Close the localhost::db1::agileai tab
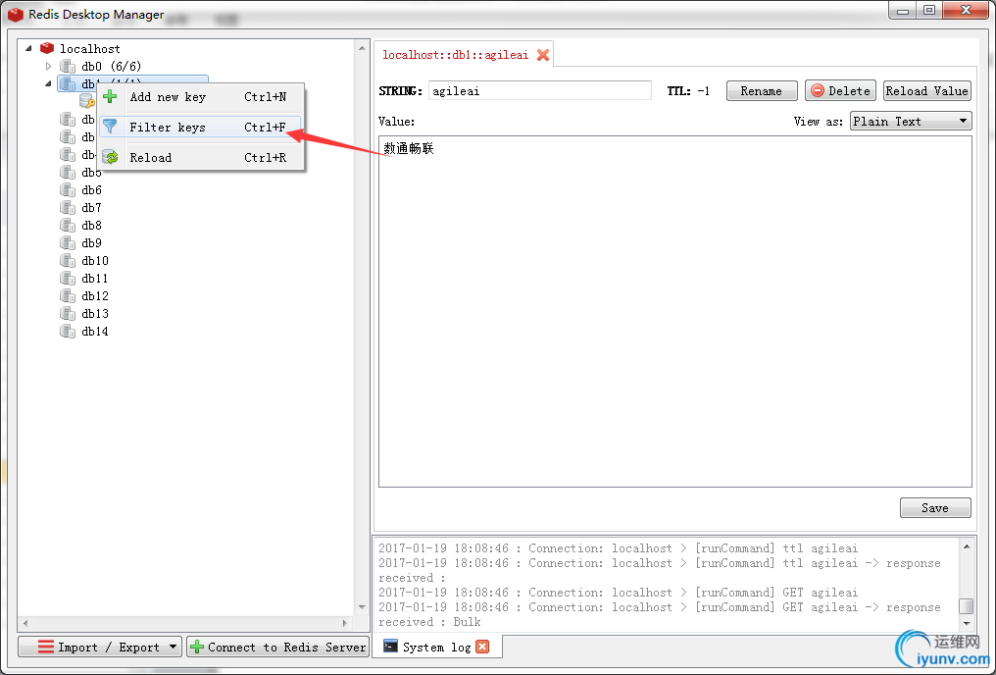 pos(543,55)
